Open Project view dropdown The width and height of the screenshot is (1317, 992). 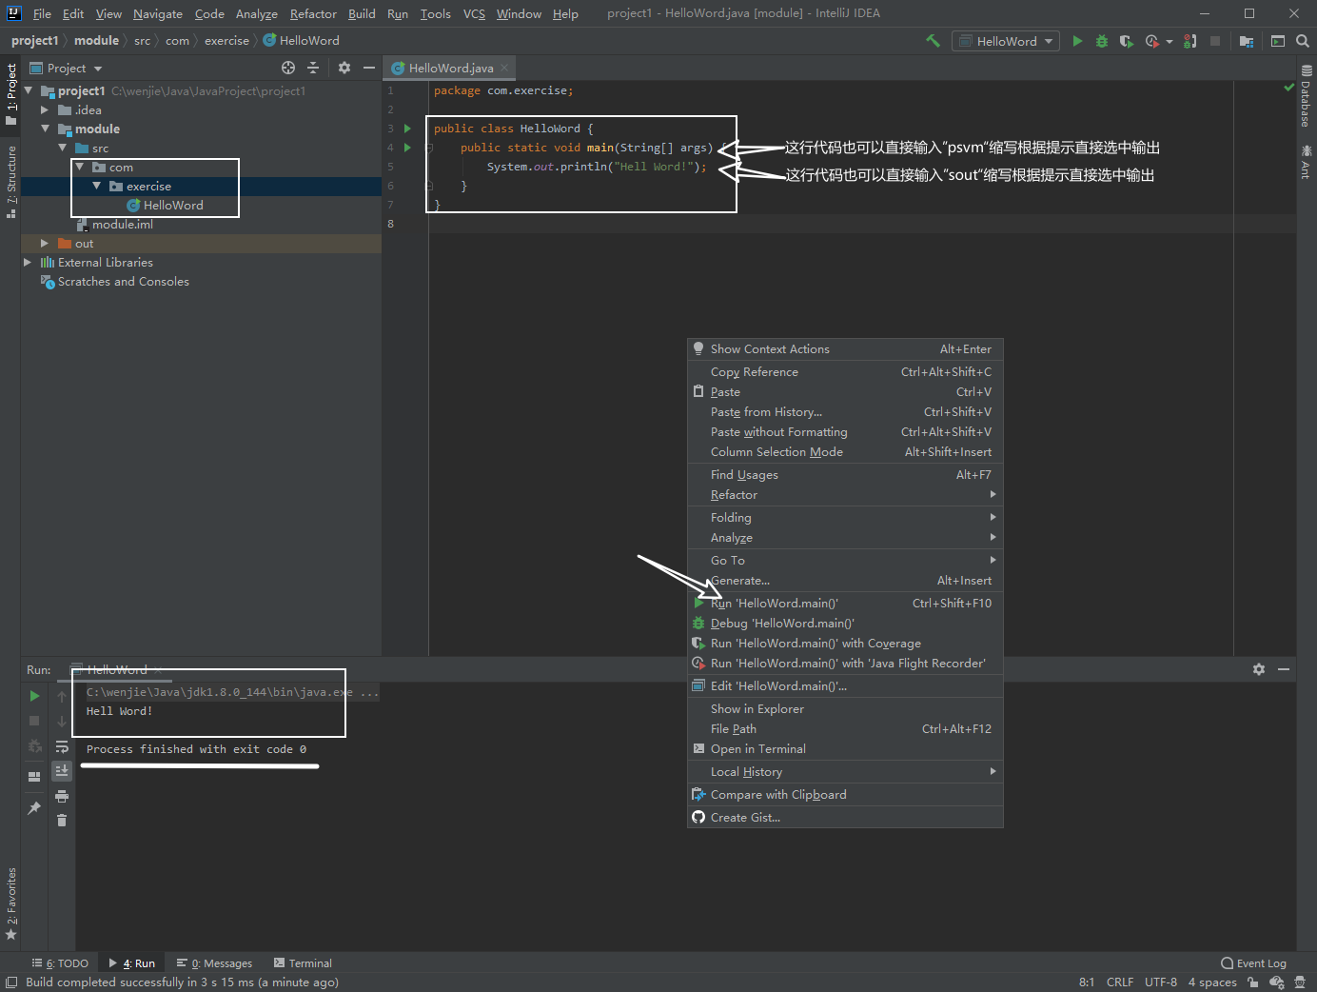tap(66, 68)
